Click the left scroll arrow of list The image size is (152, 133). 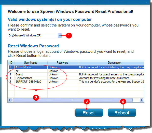click(x=10, y=100)
